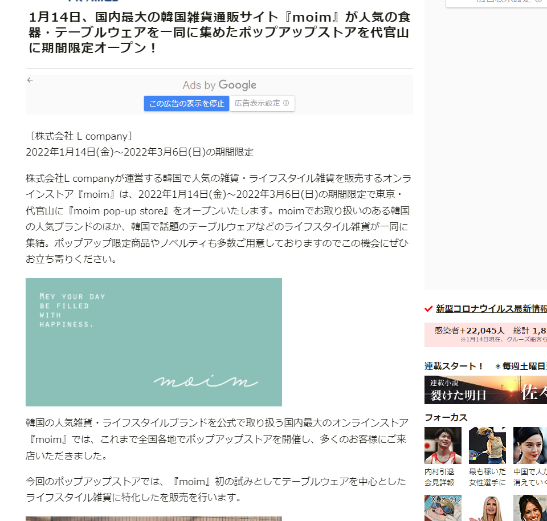Click the 連載スタート！ heading text
Viewport: 547px width, 521px height.
(454, 366)
